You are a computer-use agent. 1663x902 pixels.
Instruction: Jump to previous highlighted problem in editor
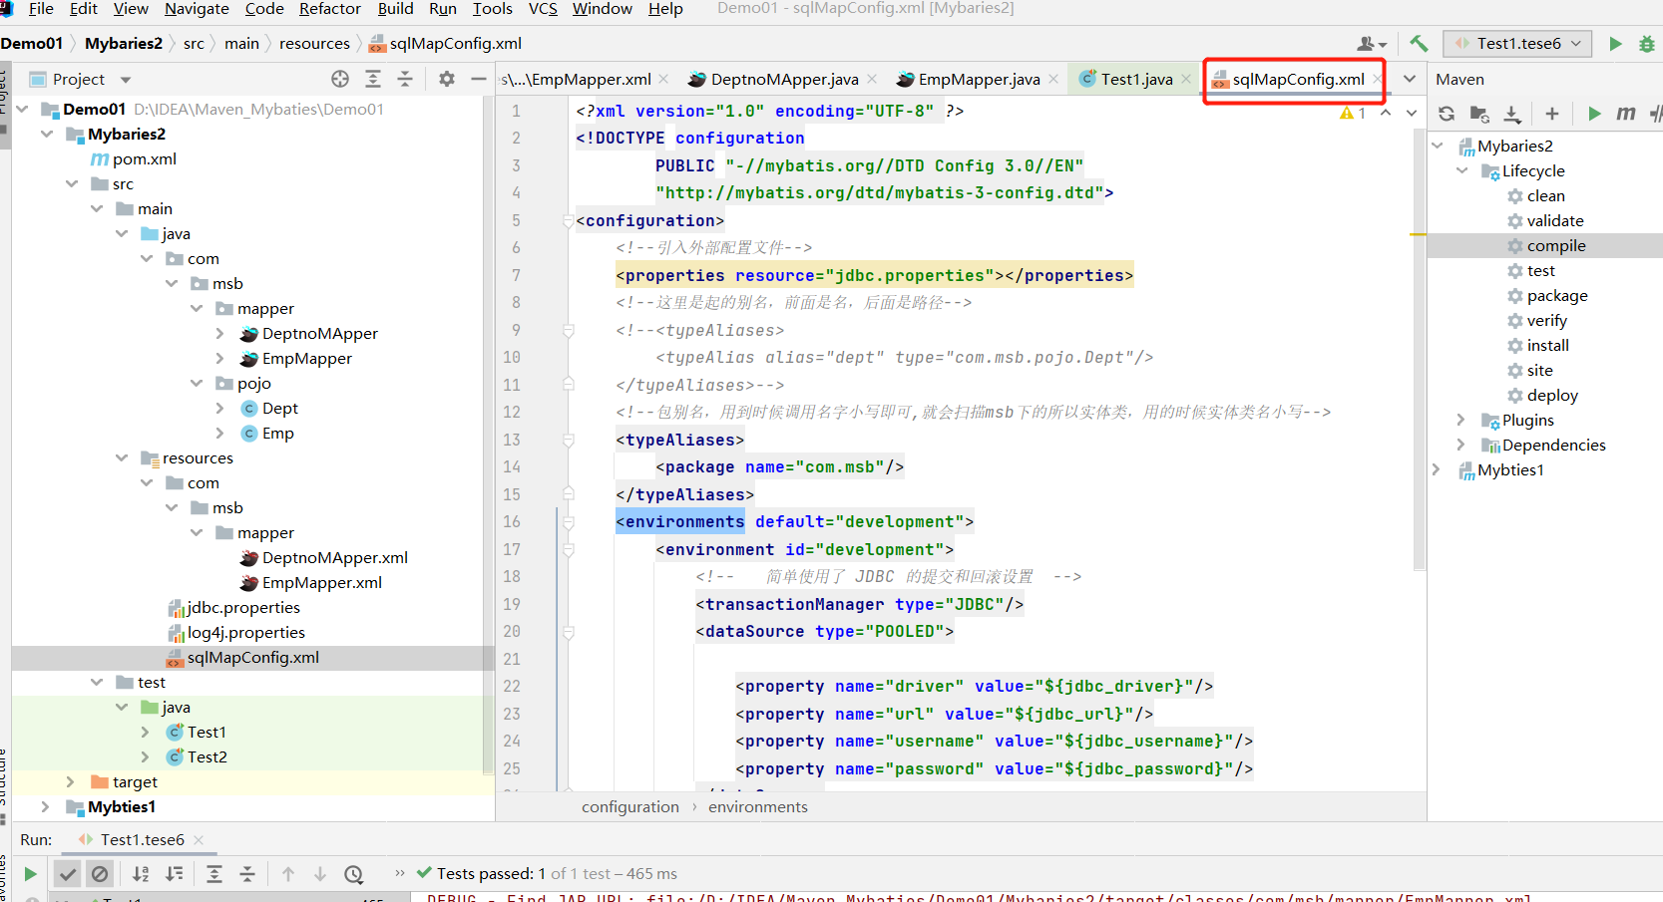click(x=1386, y=113)
